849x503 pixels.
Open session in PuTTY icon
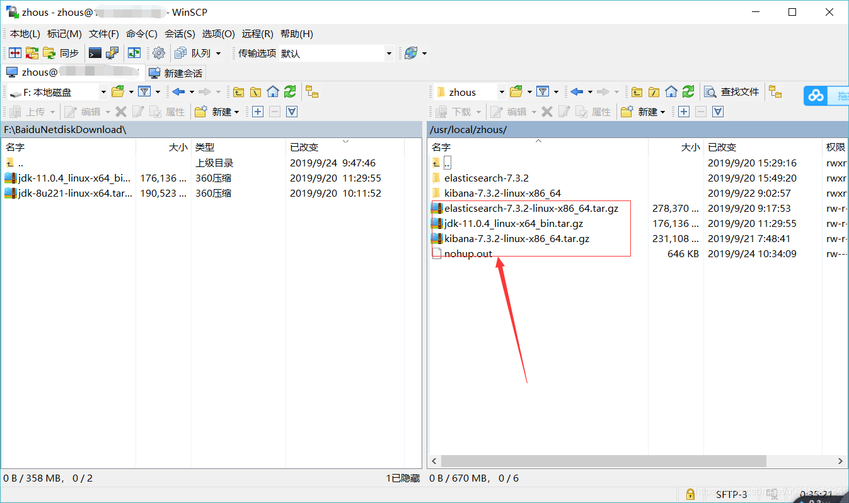point(112,54)
